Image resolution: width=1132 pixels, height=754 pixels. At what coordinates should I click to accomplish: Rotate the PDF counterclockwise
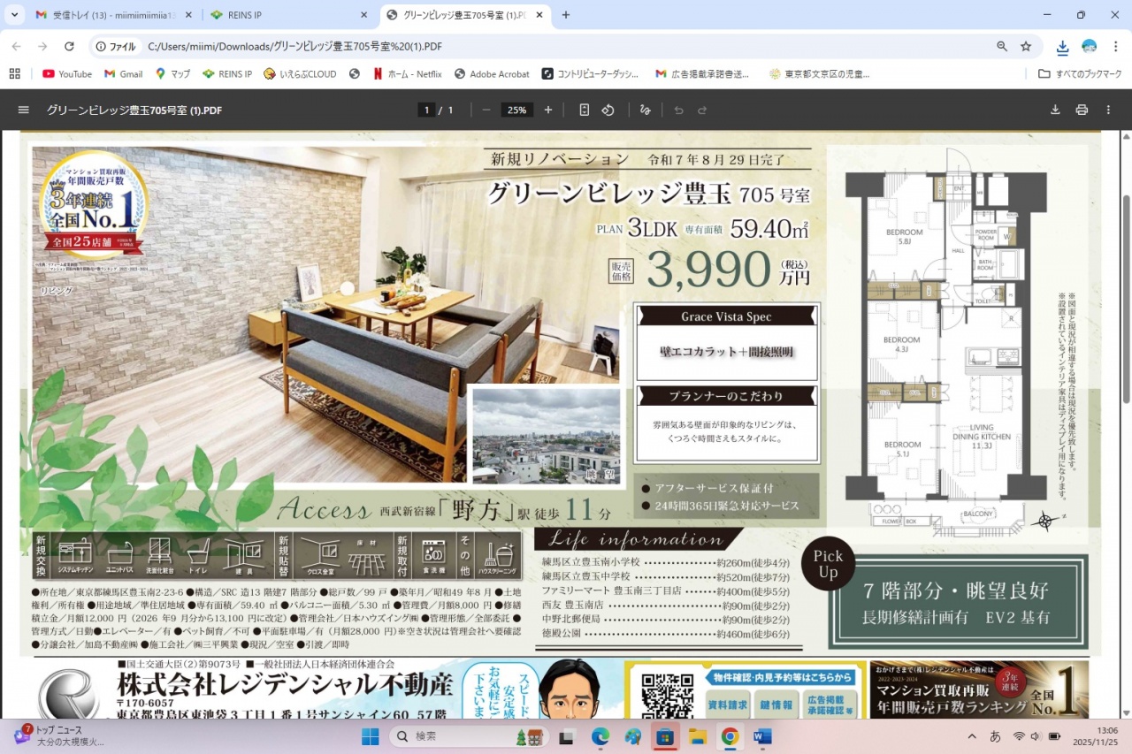pos(608,110)
